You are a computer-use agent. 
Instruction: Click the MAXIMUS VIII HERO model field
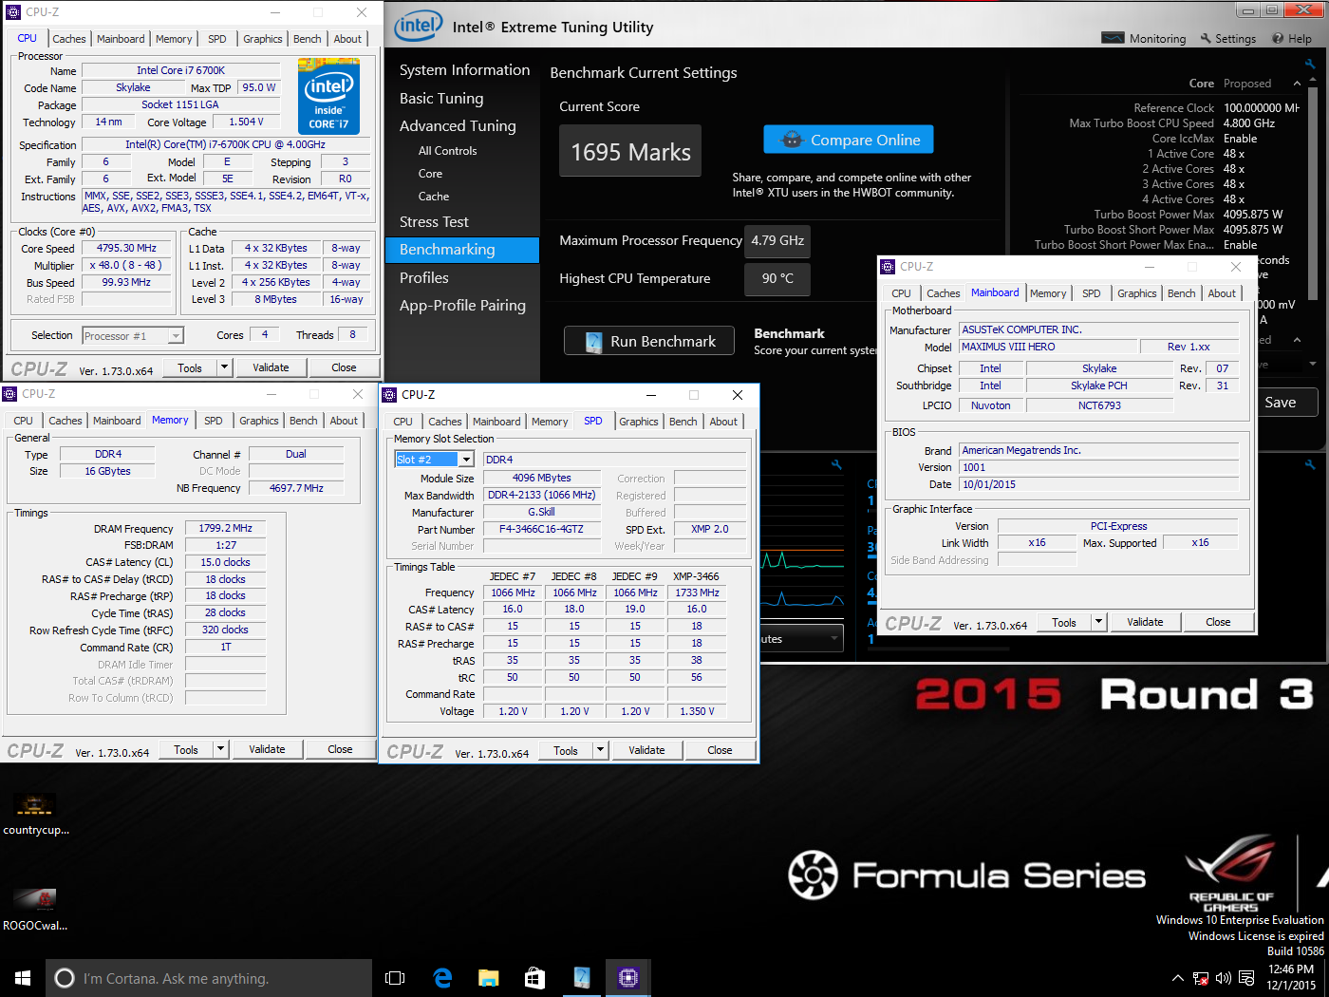pos(1046,348)
